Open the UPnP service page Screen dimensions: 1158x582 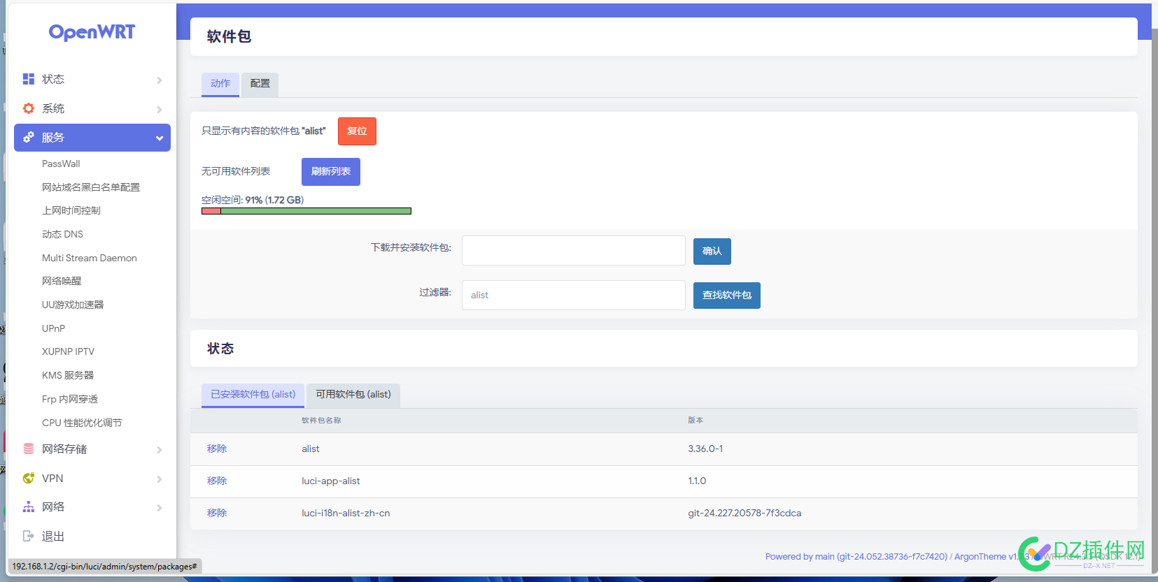click(x=53, y=328)
